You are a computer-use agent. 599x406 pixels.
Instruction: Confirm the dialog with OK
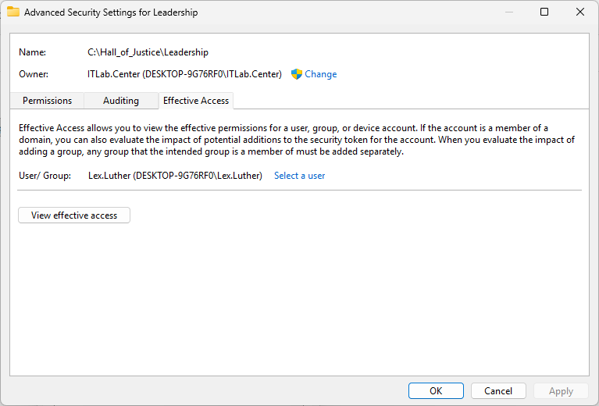coord(436,391)
